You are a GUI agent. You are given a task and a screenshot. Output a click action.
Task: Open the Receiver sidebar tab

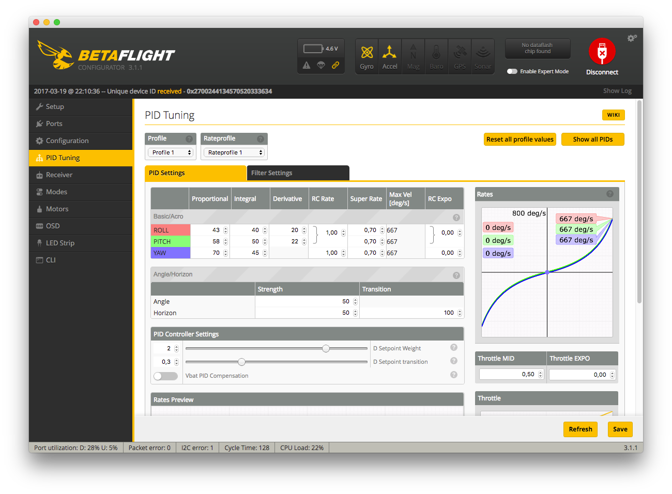[81, 175]
